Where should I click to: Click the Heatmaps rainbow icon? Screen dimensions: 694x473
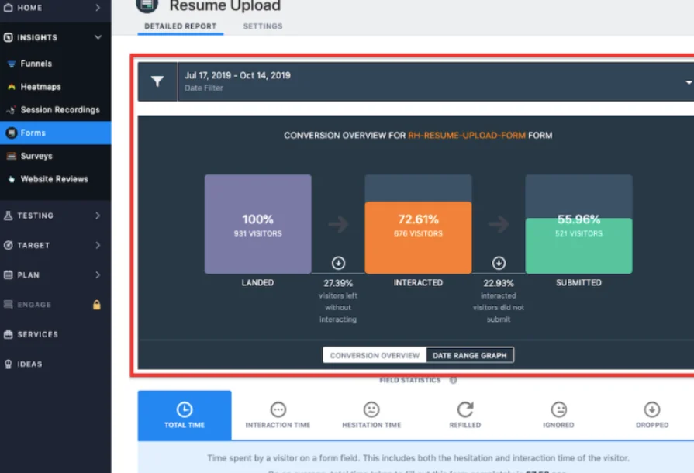[x=12, y=87]
